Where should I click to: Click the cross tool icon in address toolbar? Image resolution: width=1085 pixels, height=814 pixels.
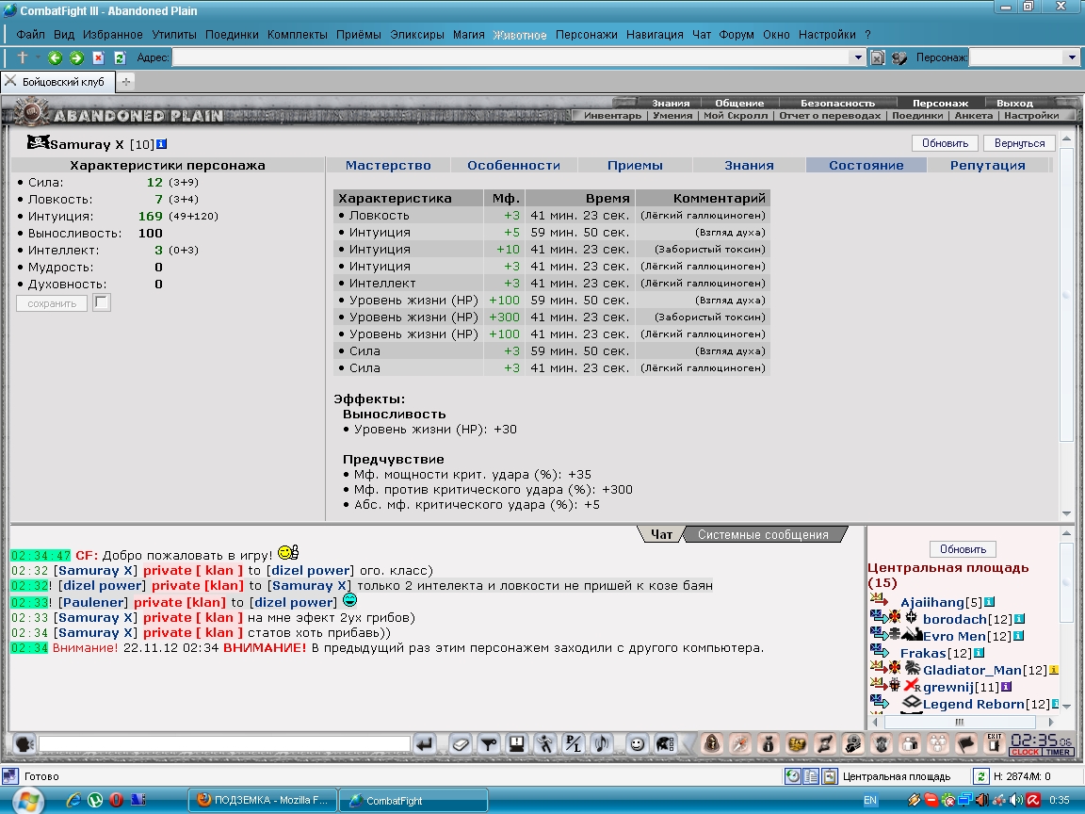click(x=23, y=57)
